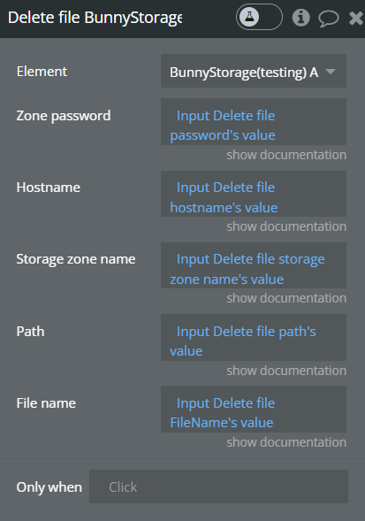Click the Delete file BunnyStorage title

[x=95, y=18]
